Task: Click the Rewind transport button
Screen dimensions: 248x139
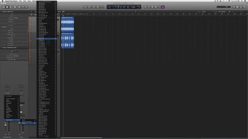Action: 85,7
